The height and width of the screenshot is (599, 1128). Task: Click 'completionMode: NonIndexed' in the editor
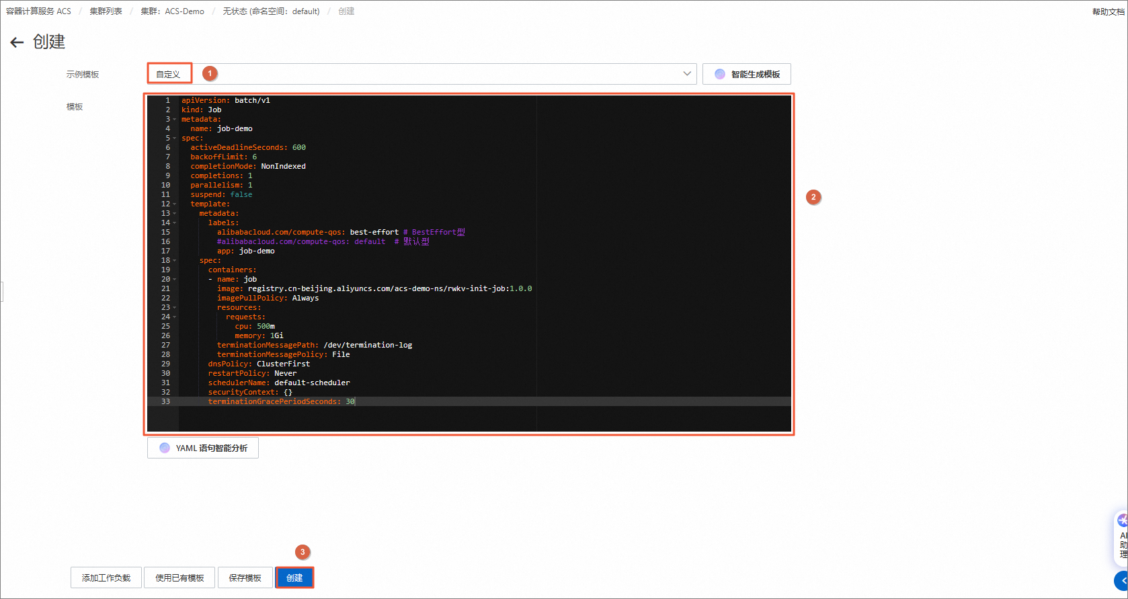tap(248, 167)
